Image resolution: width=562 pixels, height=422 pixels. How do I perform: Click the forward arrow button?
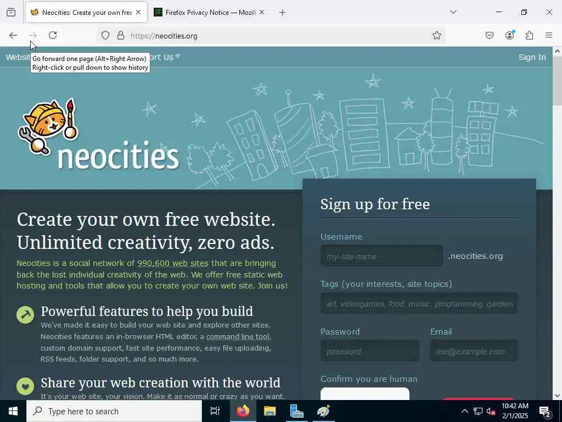click(x=32, y=35)
